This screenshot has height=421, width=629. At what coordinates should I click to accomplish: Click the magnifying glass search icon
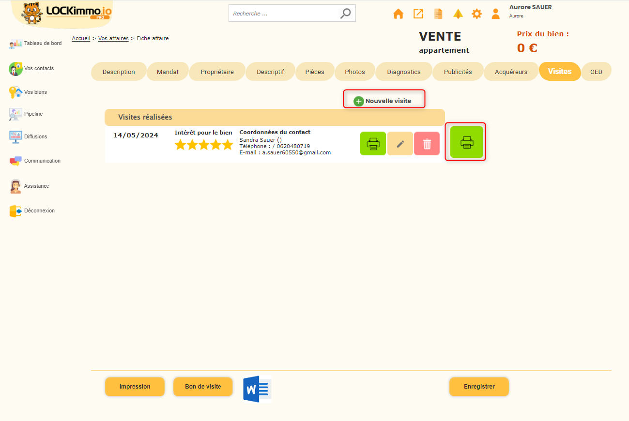pos(345,14)
